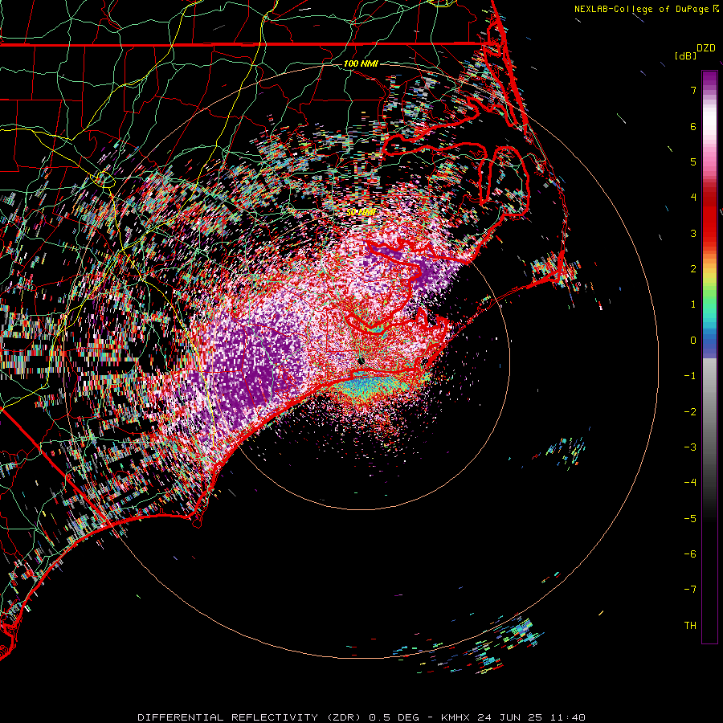The height and width of the screenshot is (723, 723).
Task: Click the 100 NMI range ring label
Action: click(361, 63)
